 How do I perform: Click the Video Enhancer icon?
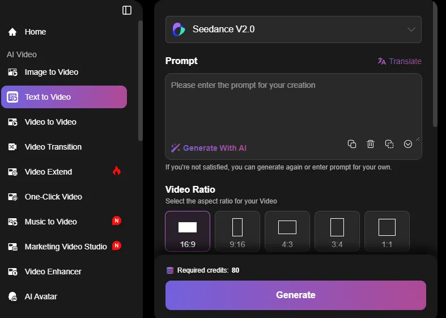pos(12,272)
